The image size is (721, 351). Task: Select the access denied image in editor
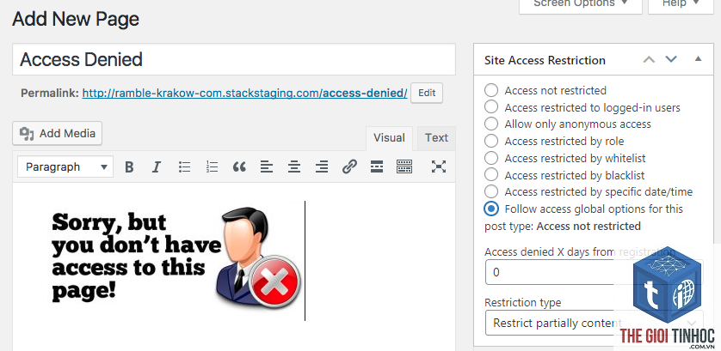tap(176, 259)
